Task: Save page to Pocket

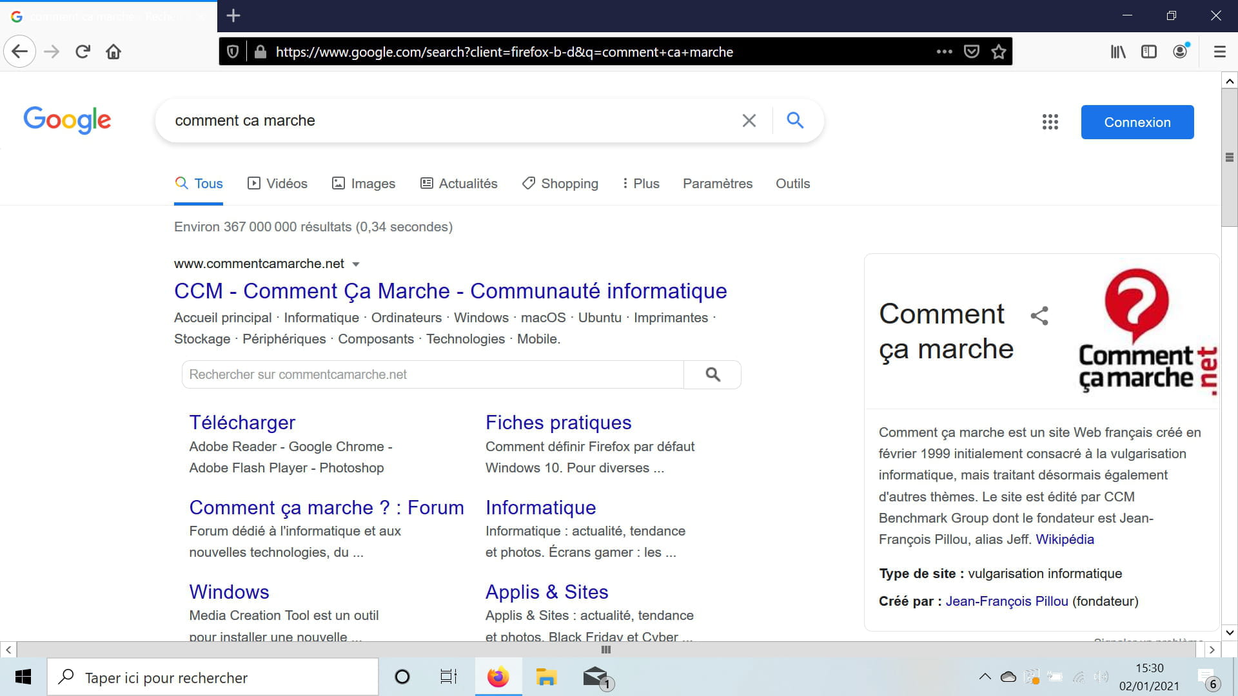Action: click(972, 52)
